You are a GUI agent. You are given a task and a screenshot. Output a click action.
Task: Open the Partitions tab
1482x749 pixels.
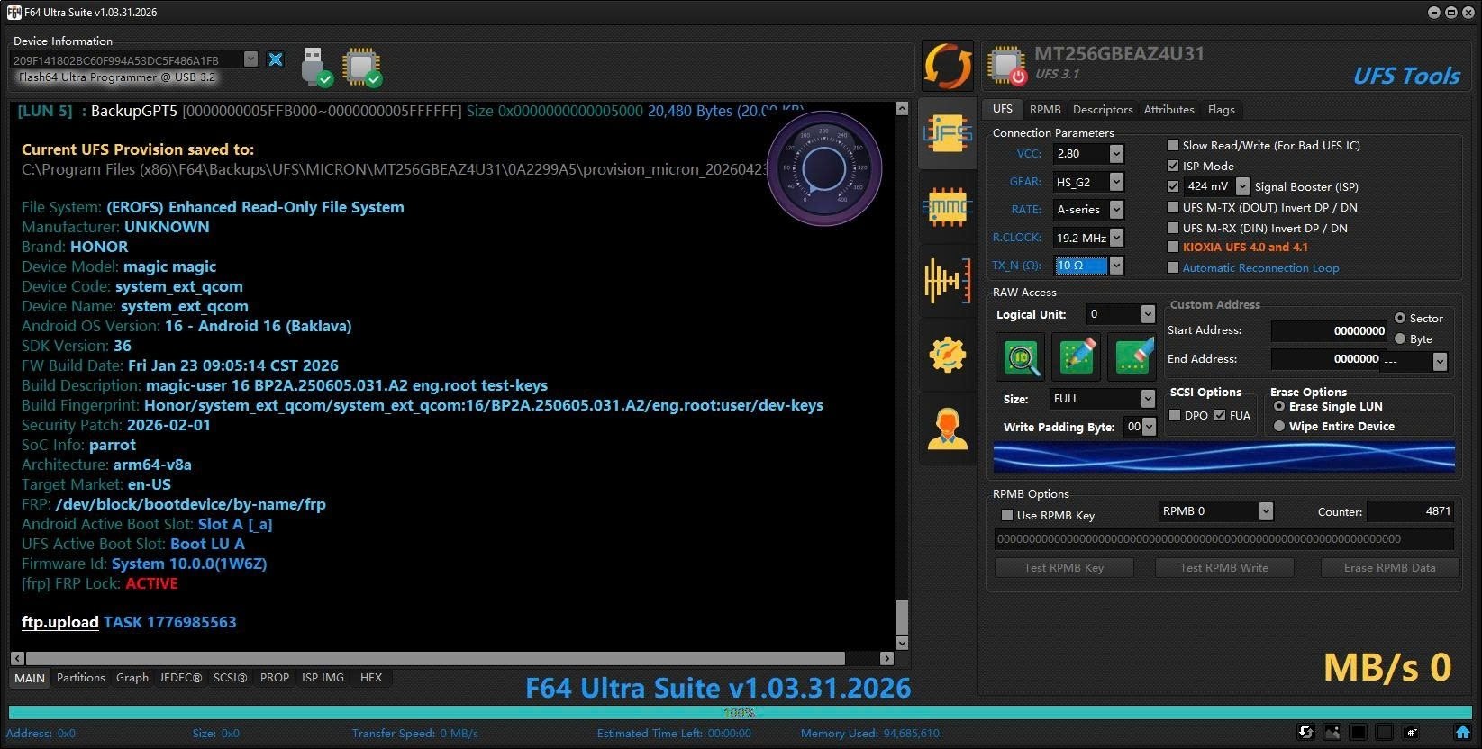point(81,678)
